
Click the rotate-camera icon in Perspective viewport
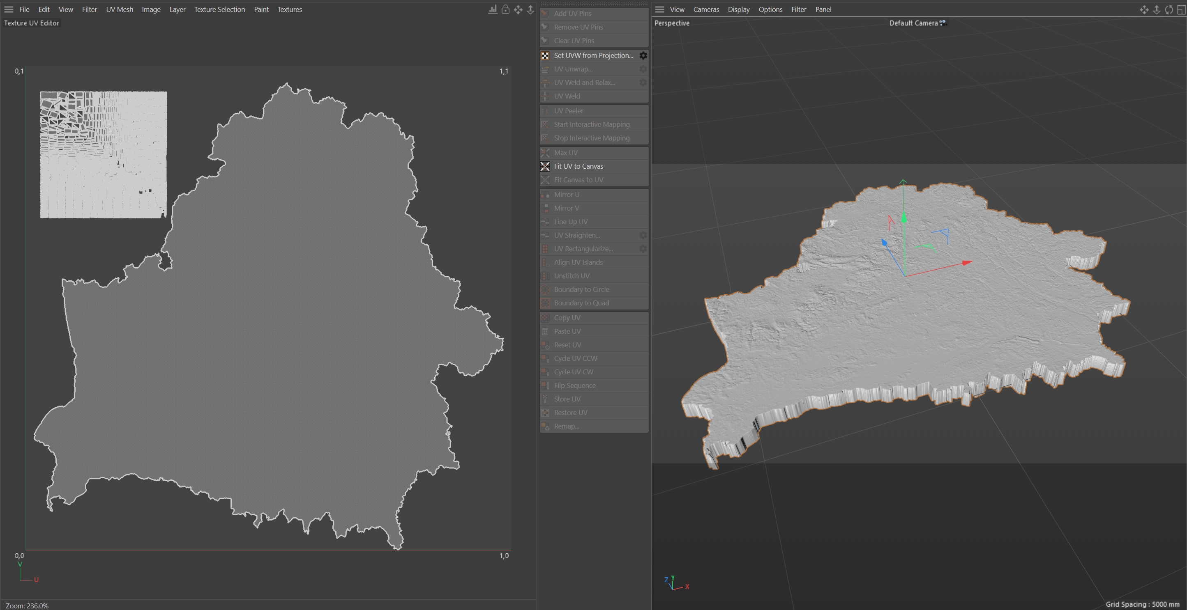[1169, 9]
